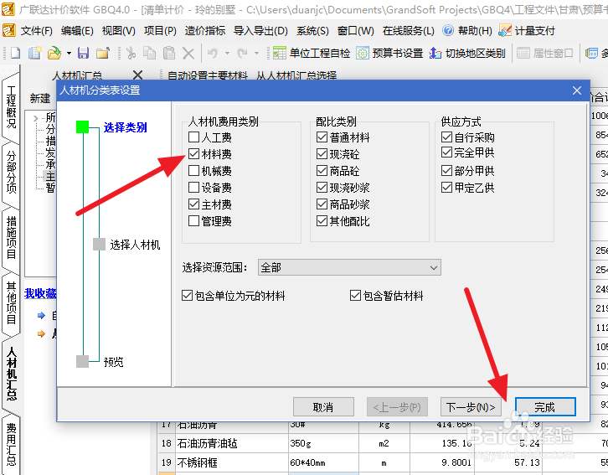This screenshot has width=608, height=475.
Task: Uncheck the 普通材料 checkbox
Action: [322, 137]
